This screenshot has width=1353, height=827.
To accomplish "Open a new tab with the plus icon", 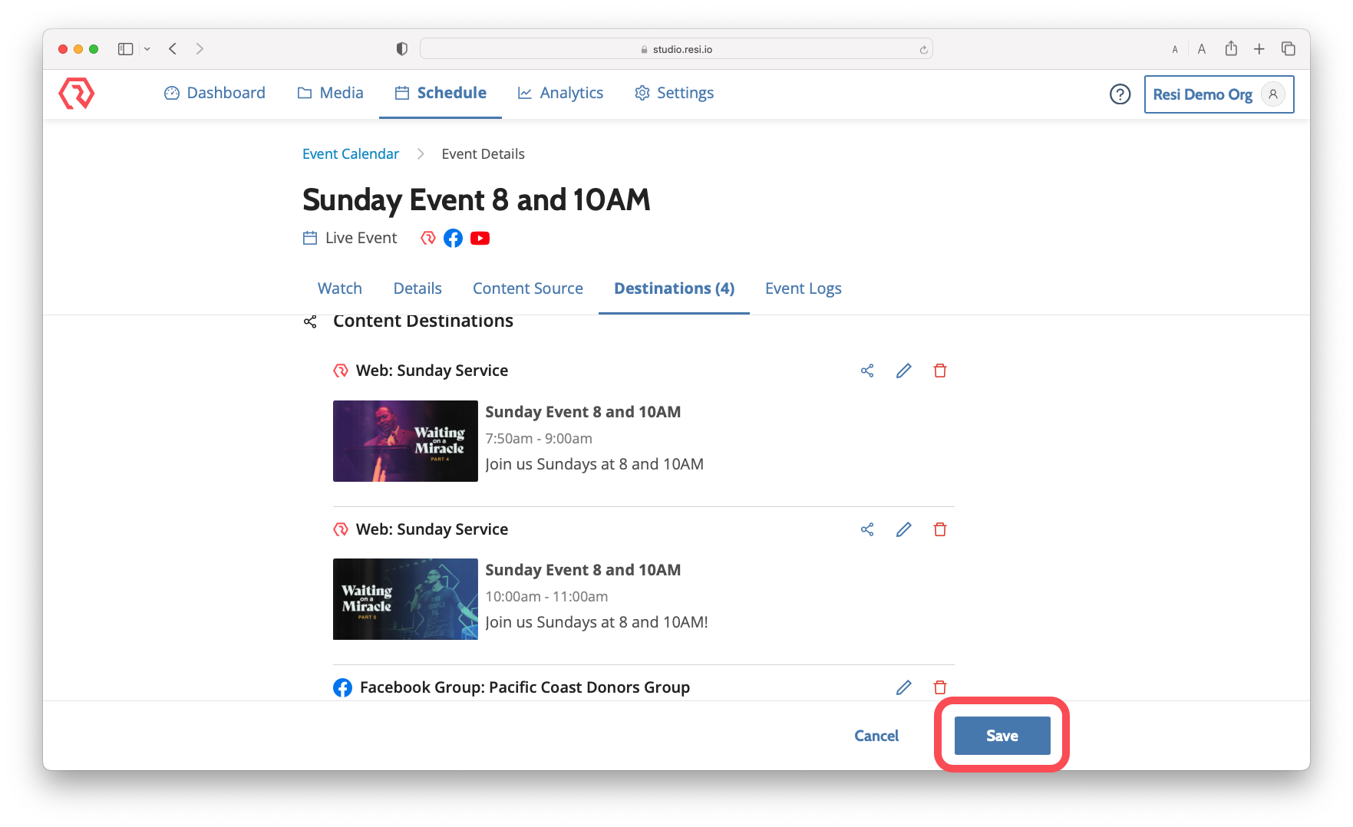I will (x=1259, y=49).
